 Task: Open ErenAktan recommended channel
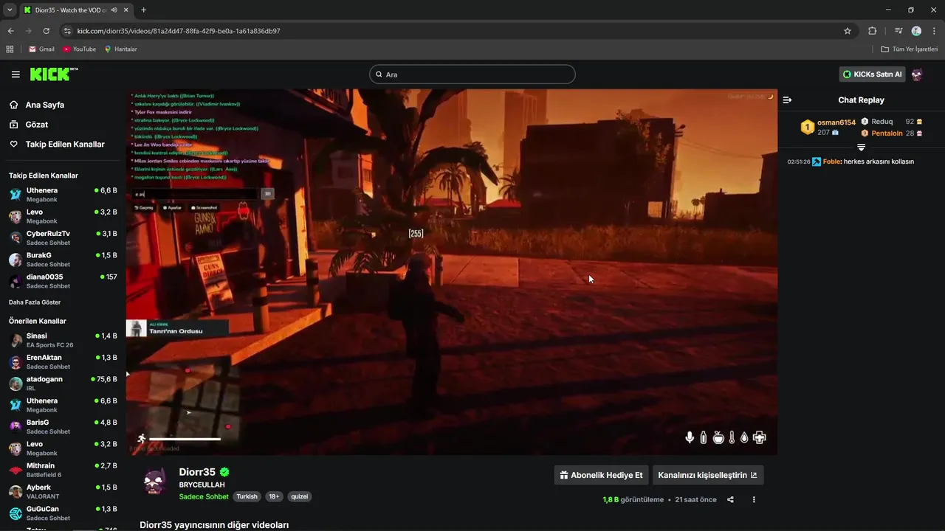[x=63, y=361]
